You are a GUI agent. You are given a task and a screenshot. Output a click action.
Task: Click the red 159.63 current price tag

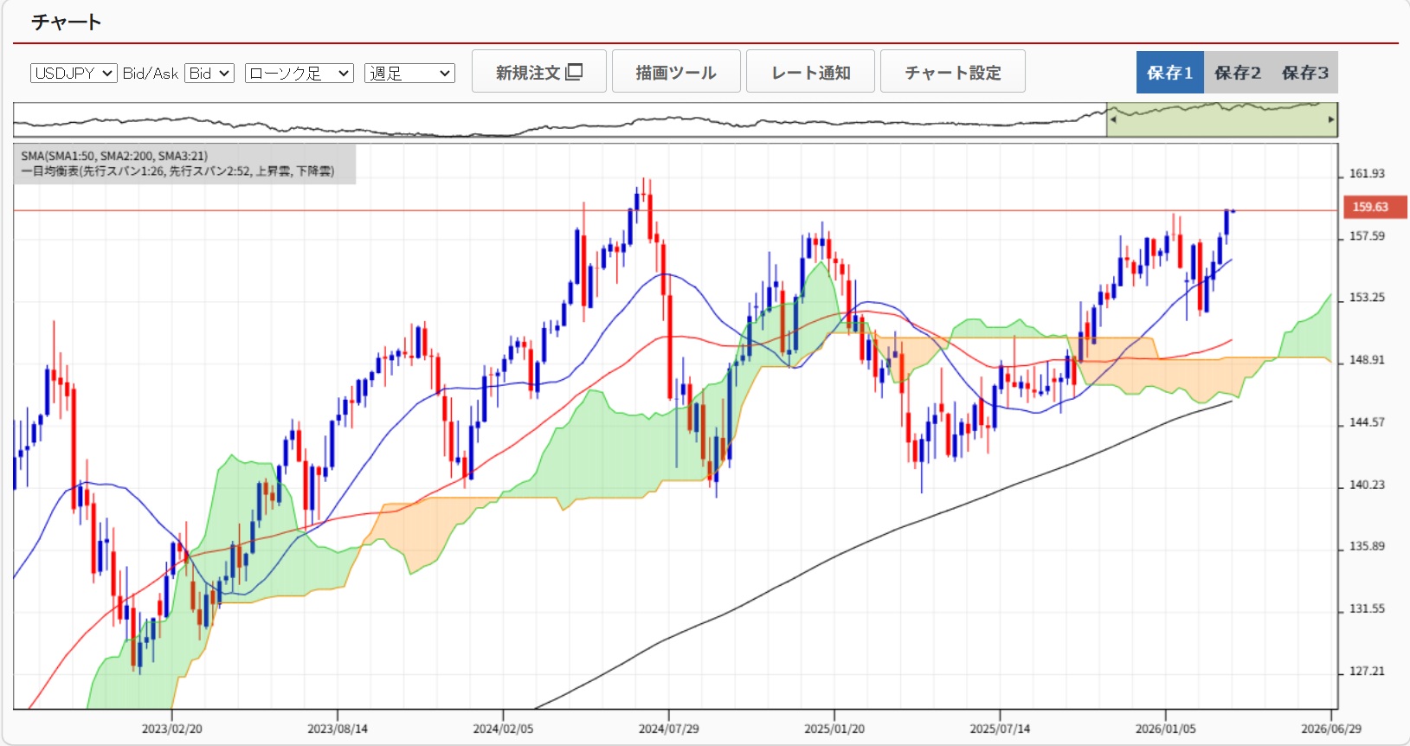[1374, 207]
